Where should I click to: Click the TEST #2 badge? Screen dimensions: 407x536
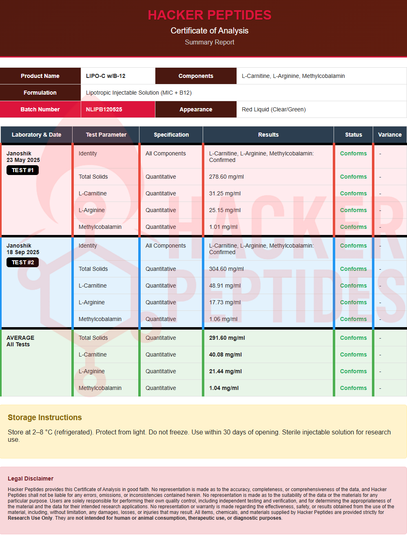[22, 262]
